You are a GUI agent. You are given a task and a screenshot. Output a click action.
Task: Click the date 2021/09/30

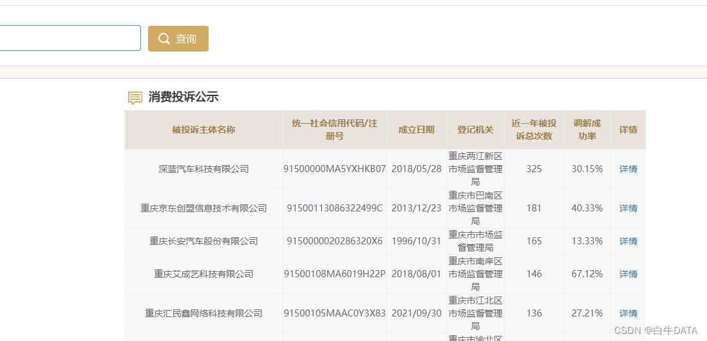[x=416, y=313]
